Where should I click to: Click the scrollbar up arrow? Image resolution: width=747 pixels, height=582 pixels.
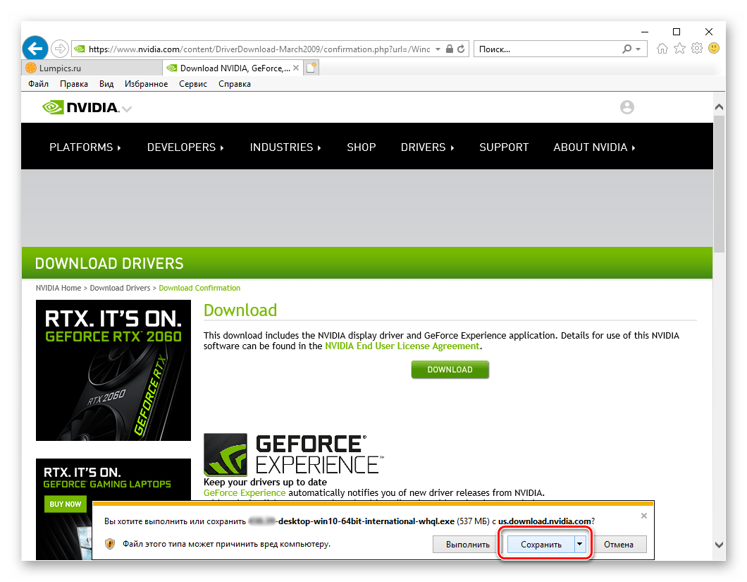tap(720, 107)
